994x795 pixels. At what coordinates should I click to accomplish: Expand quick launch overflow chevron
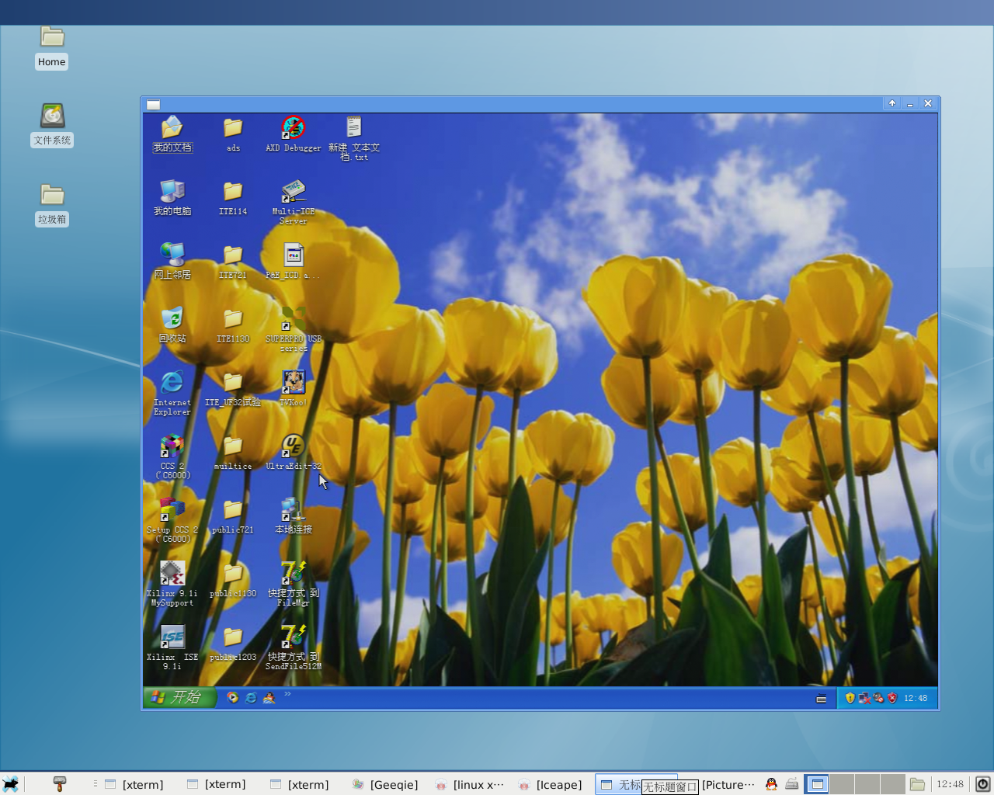287,694
